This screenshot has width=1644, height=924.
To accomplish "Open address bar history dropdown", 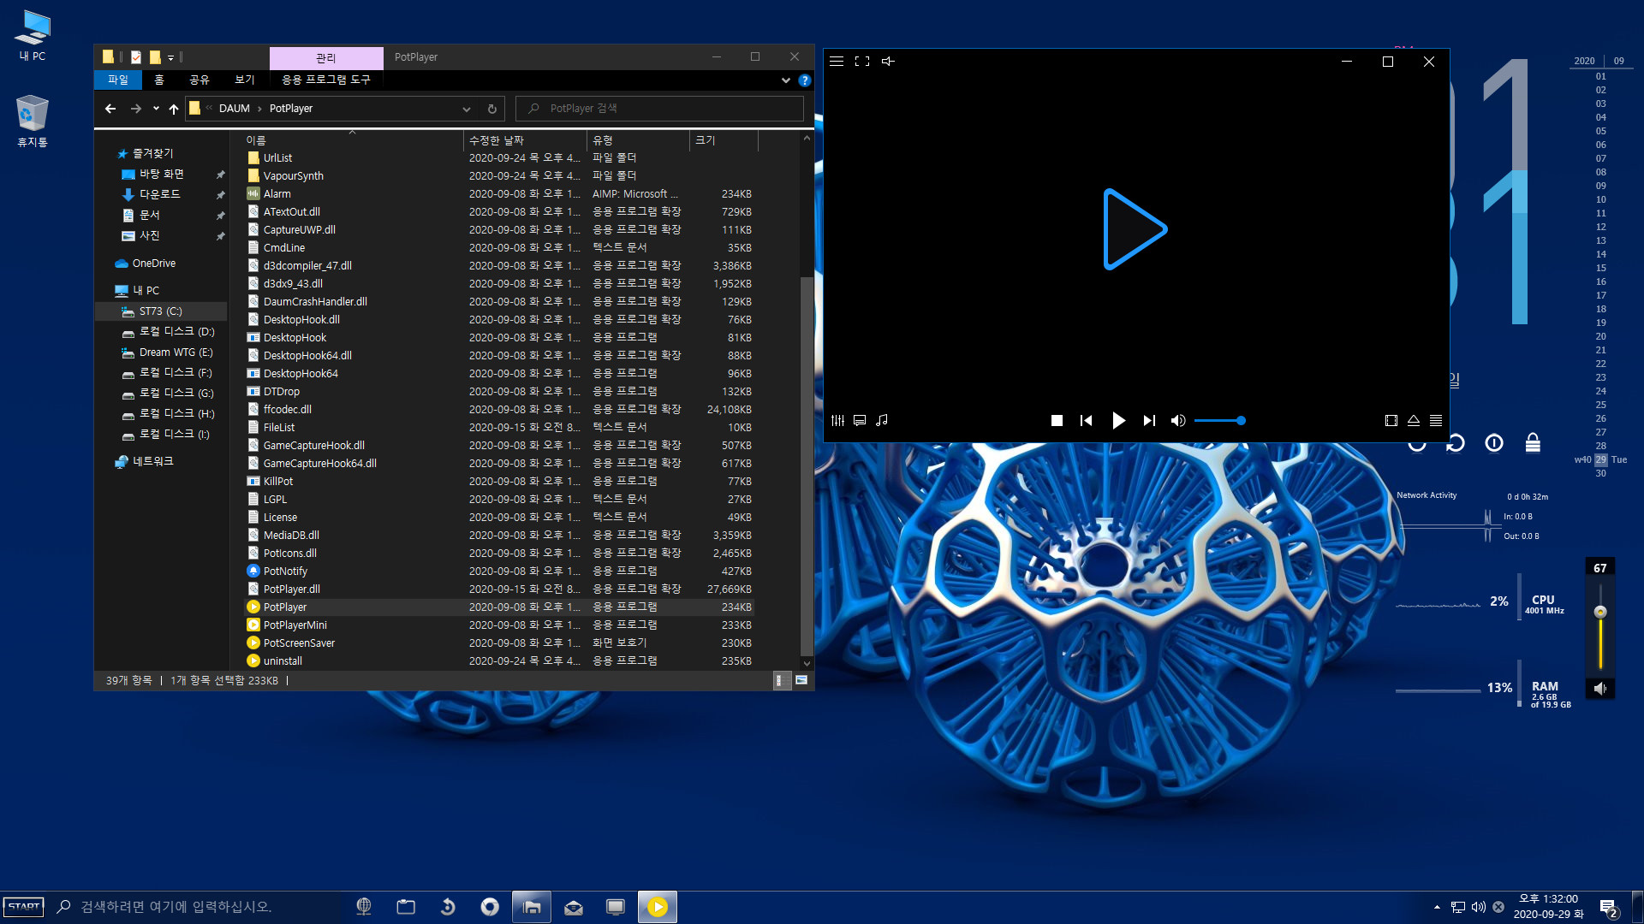I will [x=467, y=109].
